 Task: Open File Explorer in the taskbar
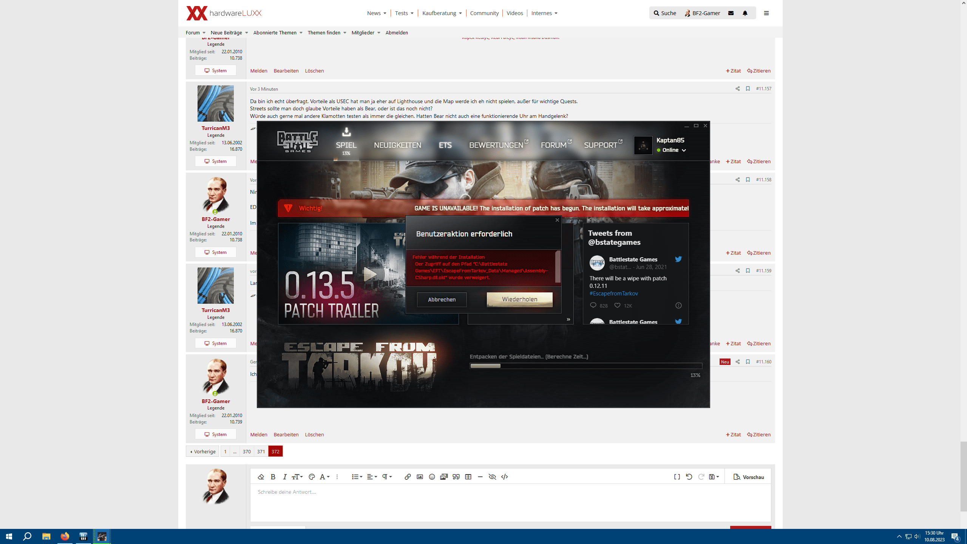coord(46,536)
